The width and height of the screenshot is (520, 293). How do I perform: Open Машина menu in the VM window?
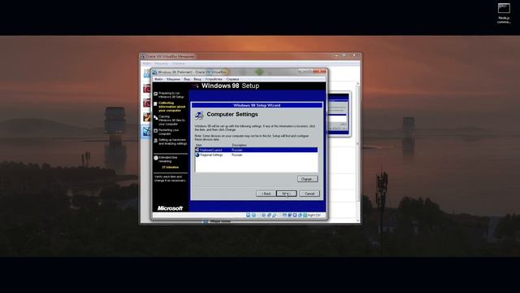[173, 80]
